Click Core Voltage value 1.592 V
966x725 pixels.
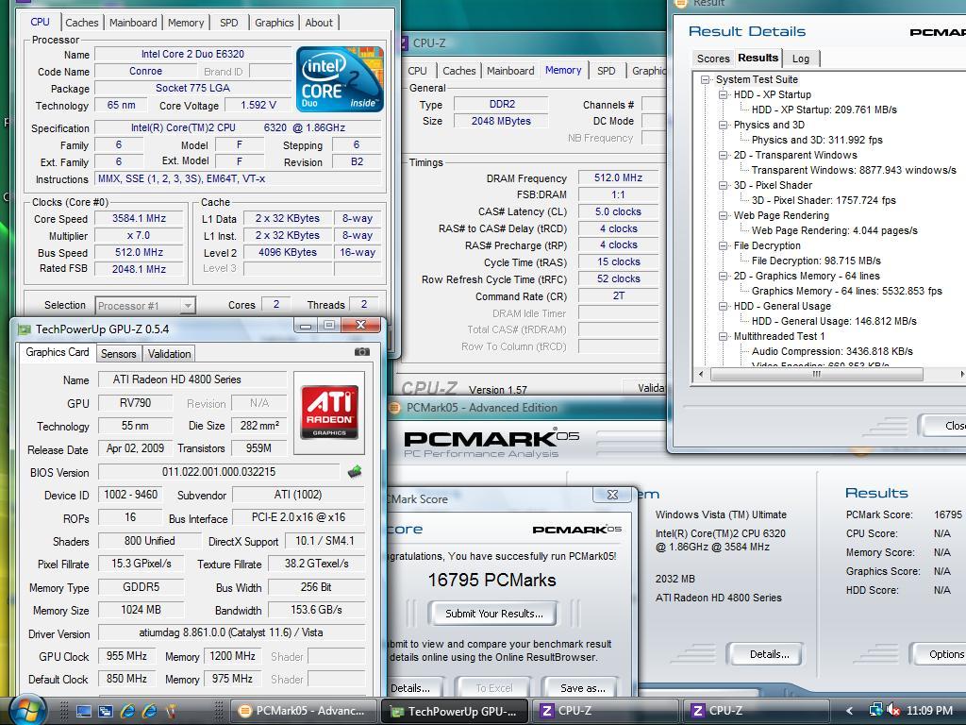coord(258,105)
